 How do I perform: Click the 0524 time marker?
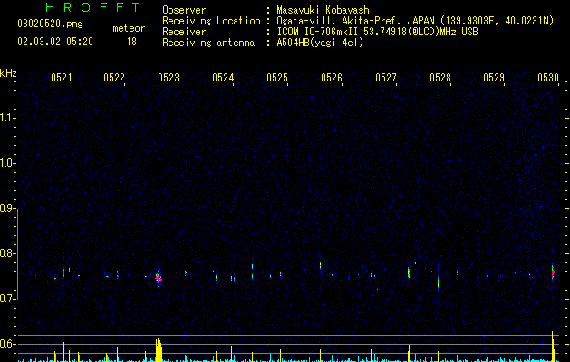coord(223,78)
